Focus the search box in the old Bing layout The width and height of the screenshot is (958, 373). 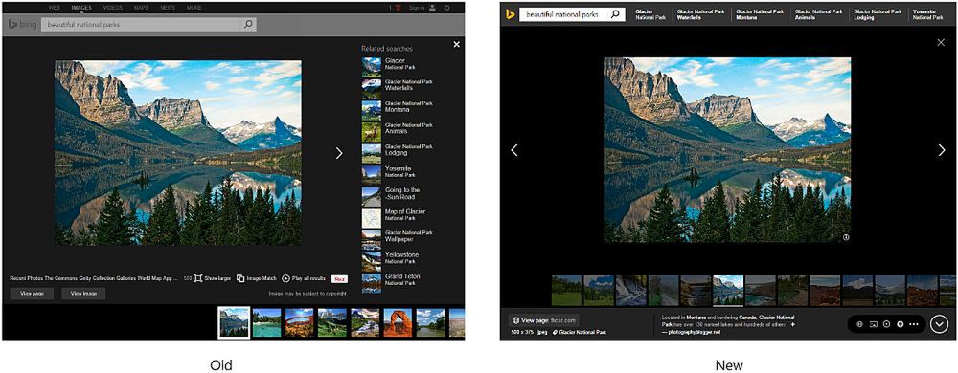[x=141, y=24]
